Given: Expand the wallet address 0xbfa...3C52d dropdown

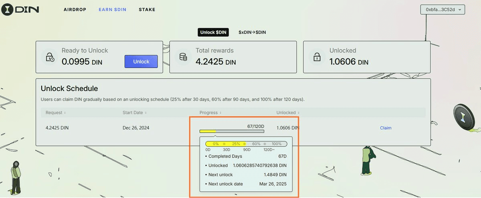Looking at the screenshot, I should [x=443, y=10].
